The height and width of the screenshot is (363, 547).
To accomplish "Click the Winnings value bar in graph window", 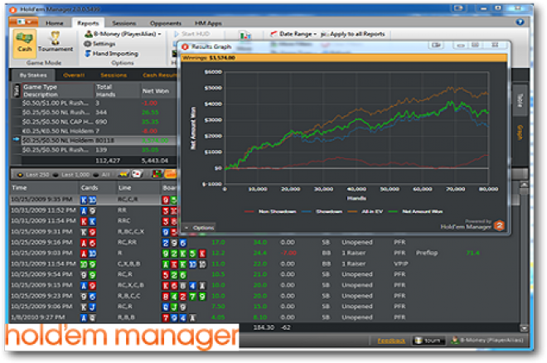I will click(x=344, y=58).
